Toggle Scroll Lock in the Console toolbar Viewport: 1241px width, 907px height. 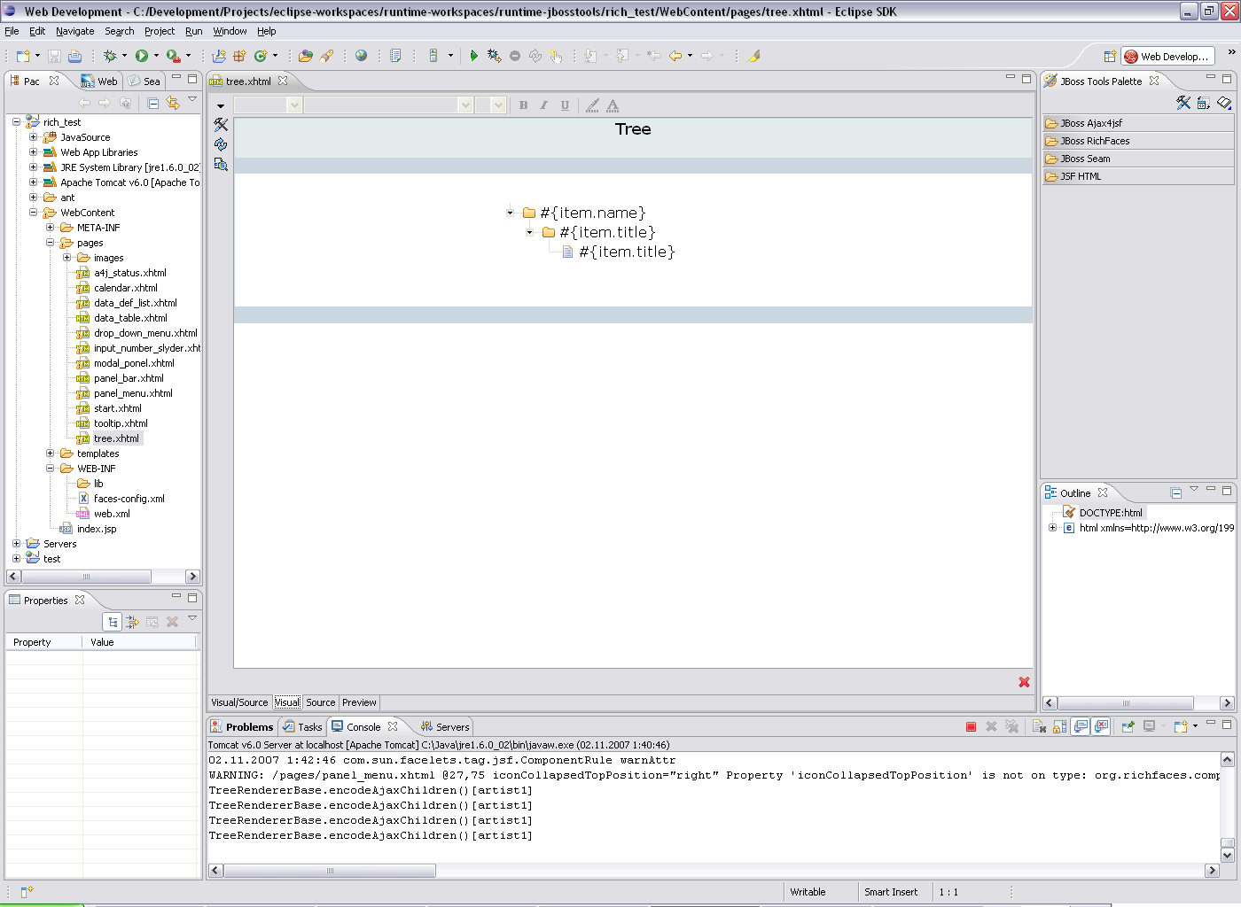[1059, 726]
